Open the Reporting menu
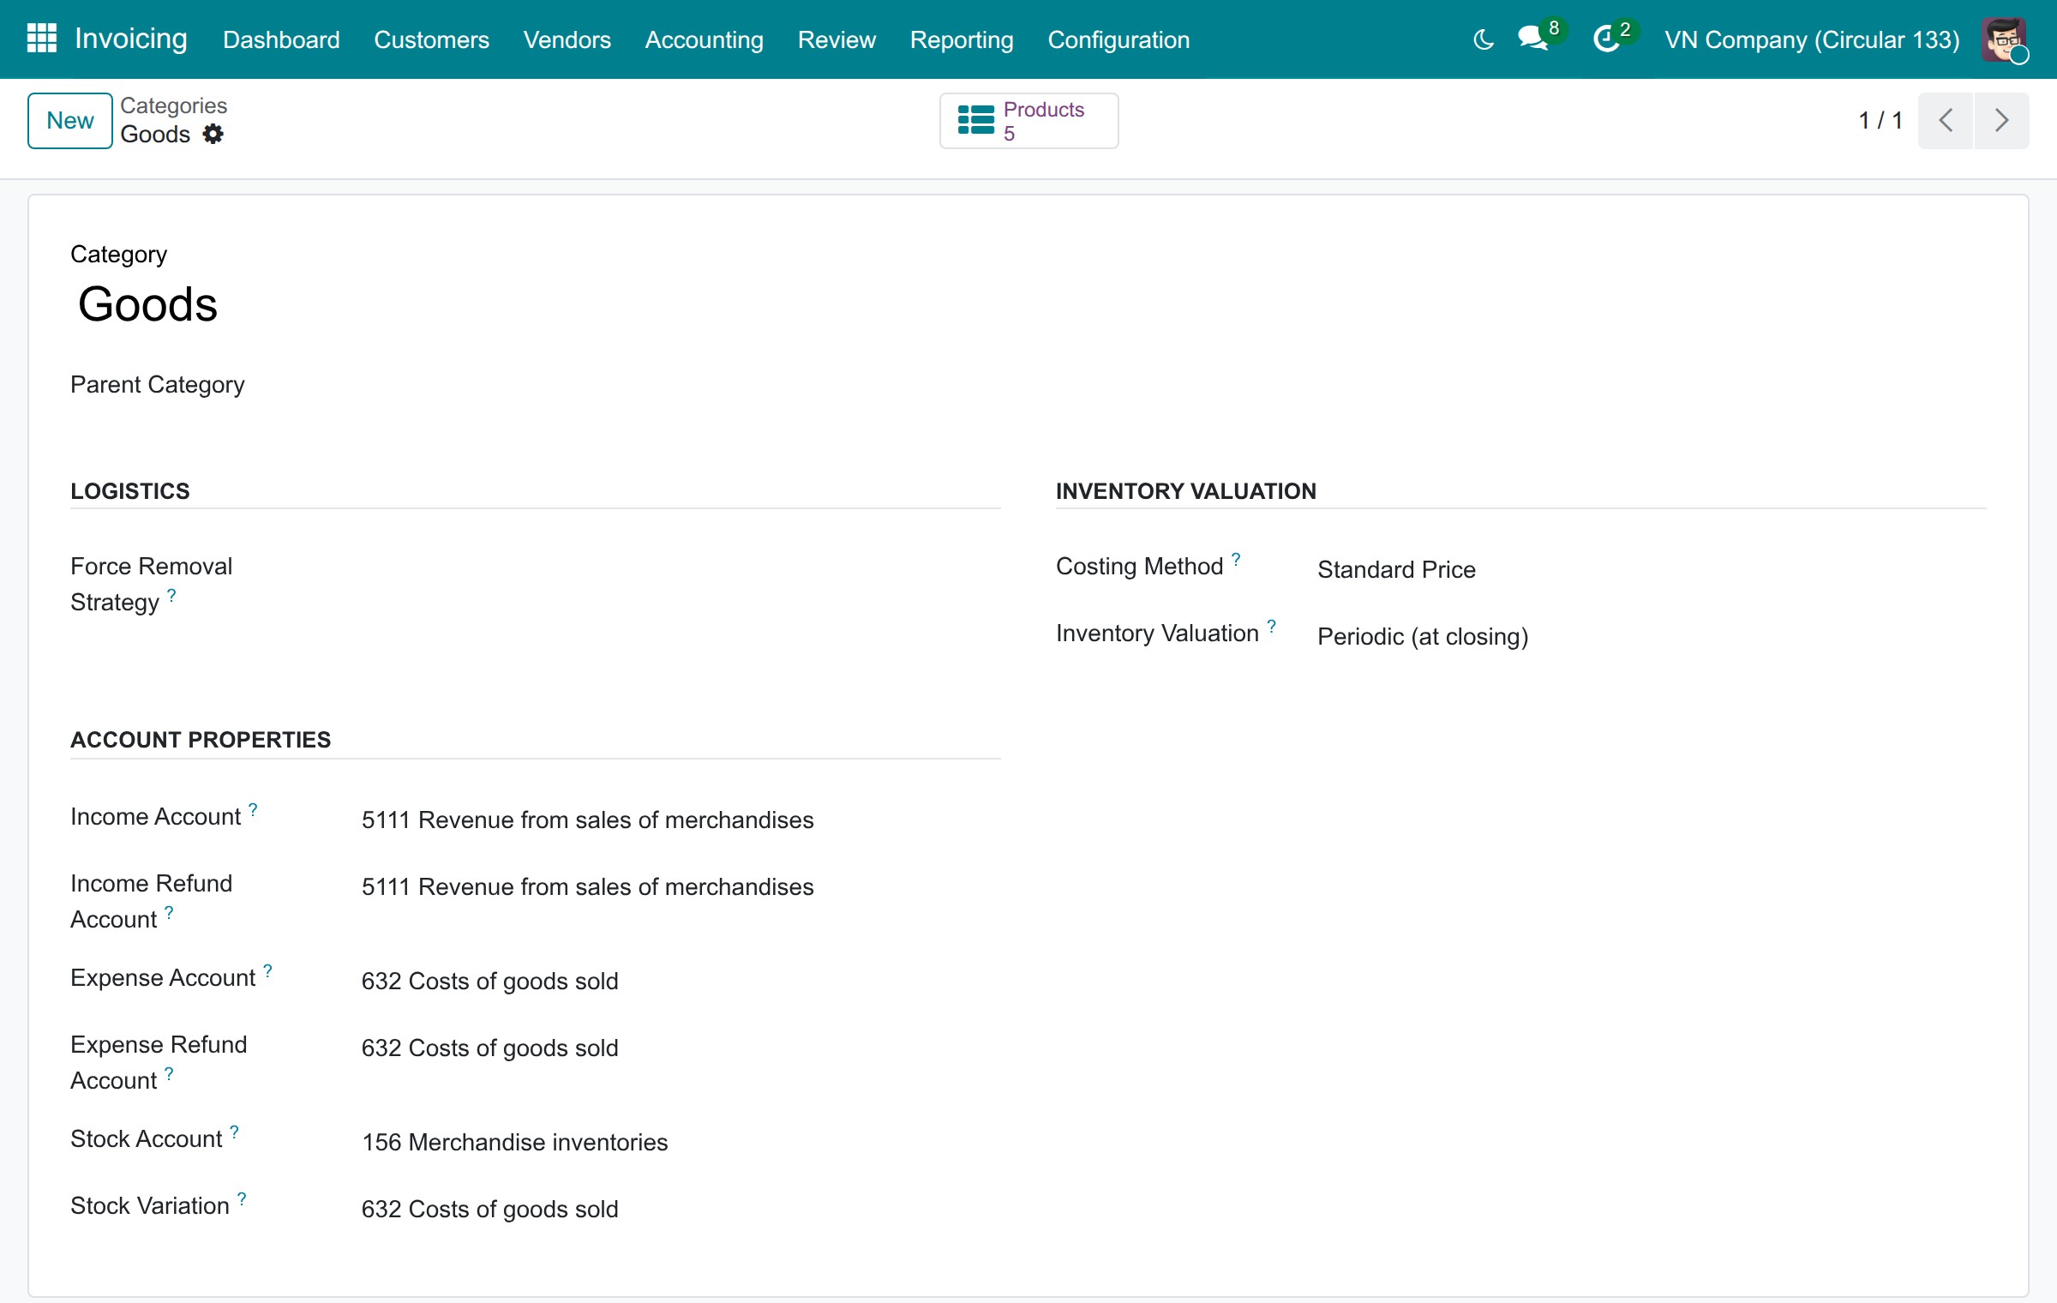This screenshot has height=1303, width=2057. coord(961,39)
